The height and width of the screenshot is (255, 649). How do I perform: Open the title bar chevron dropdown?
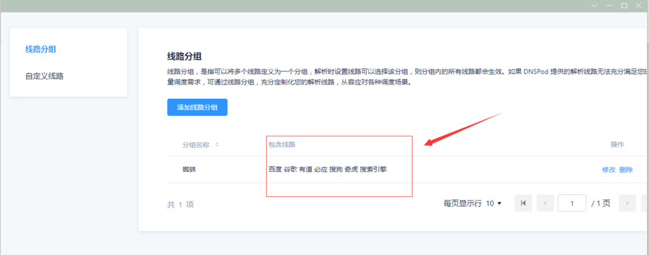click(594, 5)
